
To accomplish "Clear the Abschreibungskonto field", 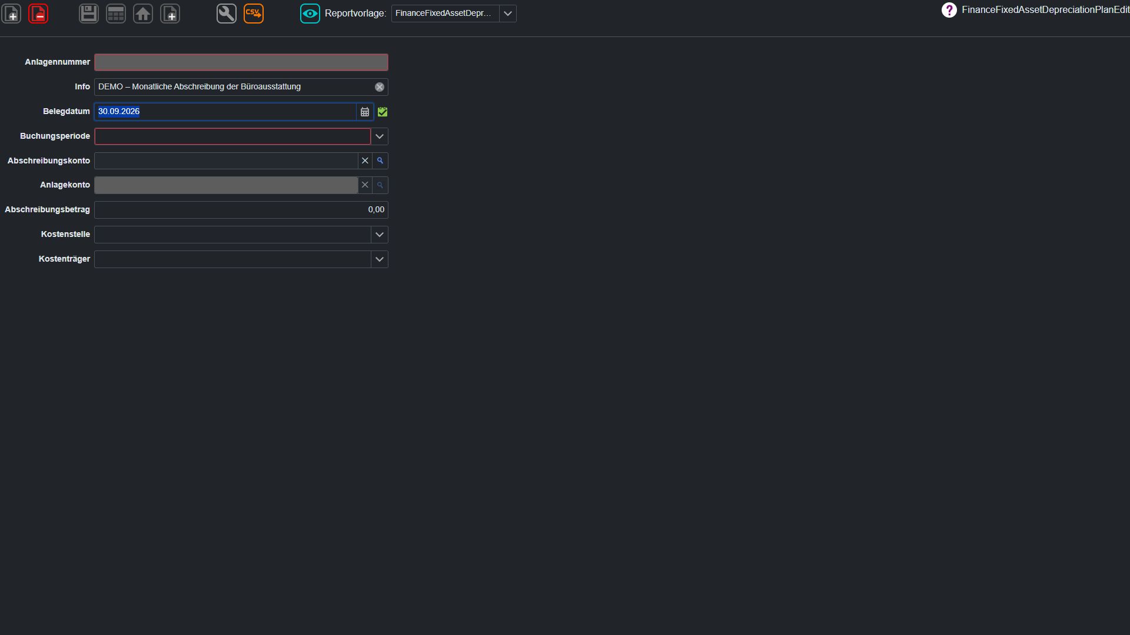I will pyautogui.click(x=365, y=161).
